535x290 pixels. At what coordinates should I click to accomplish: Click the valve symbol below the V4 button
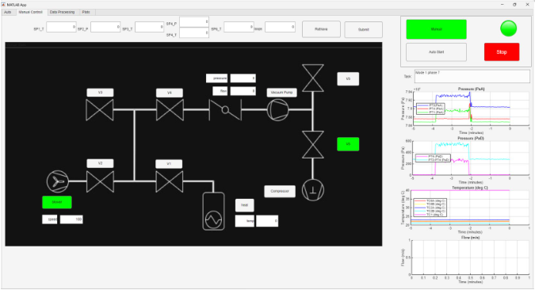(170, 110)
